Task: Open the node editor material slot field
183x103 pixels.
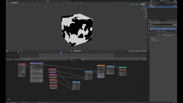Action: [77, 60]
